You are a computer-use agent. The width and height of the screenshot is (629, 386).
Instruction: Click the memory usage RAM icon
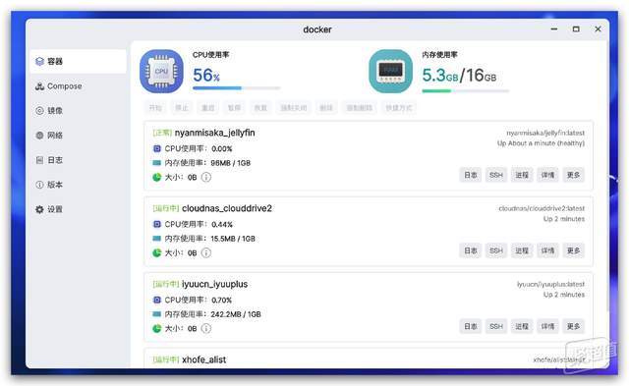(x=391, y=72)
